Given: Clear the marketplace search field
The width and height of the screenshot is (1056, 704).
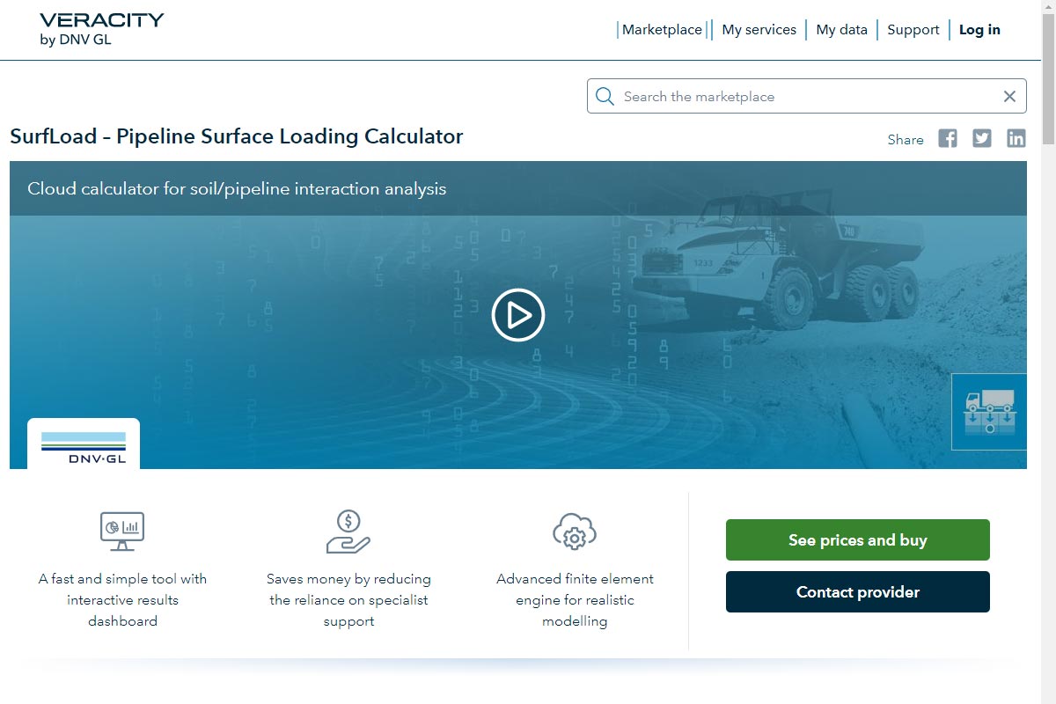Looking at the screenshot, I should click(1009, 97).
